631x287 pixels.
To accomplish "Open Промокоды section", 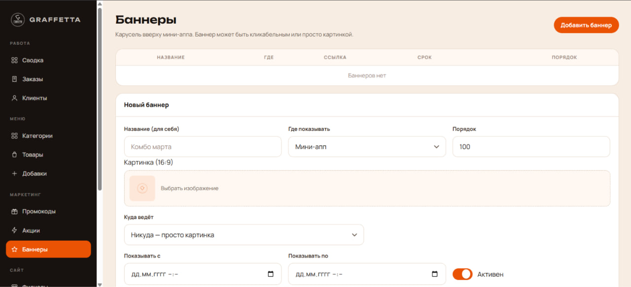I will [x=48, y=212].
